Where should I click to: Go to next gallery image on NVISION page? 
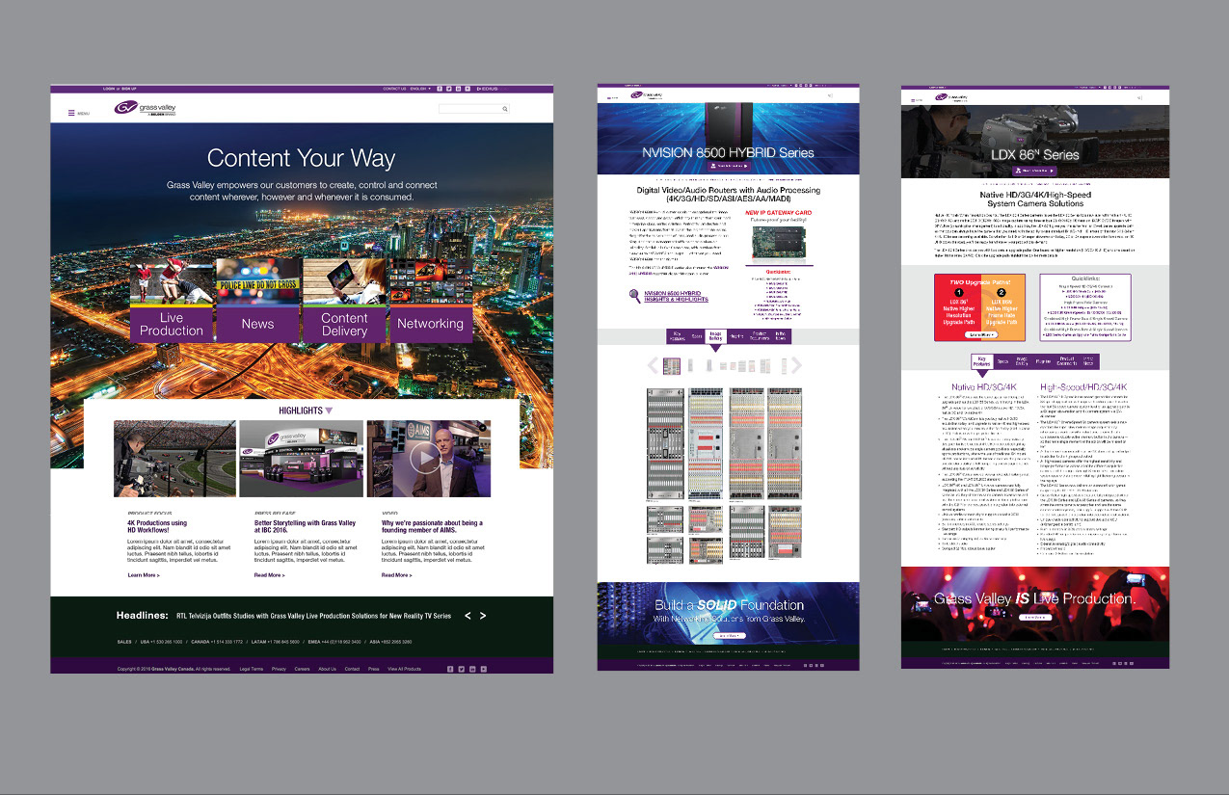click(x=796, y=365)
